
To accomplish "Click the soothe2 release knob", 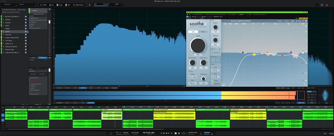I will pos(215,40).
